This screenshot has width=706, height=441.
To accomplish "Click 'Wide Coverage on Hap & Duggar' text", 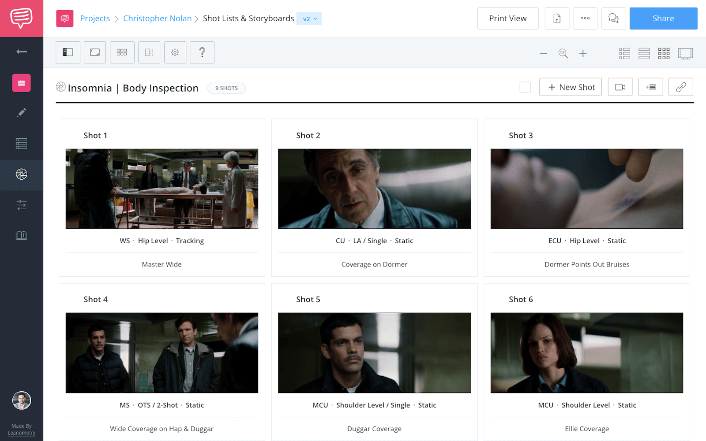I will (161, 429).
